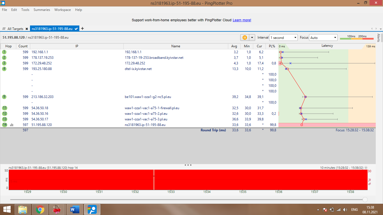Open the Summaries menu

click(x=42, y=10)
